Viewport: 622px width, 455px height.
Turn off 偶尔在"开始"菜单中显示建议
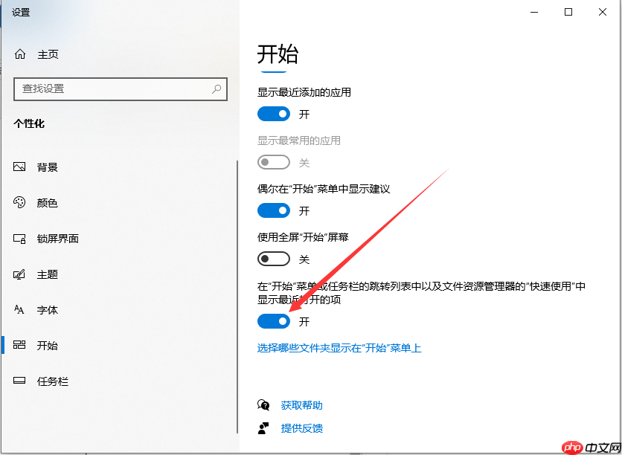[274, 210]
